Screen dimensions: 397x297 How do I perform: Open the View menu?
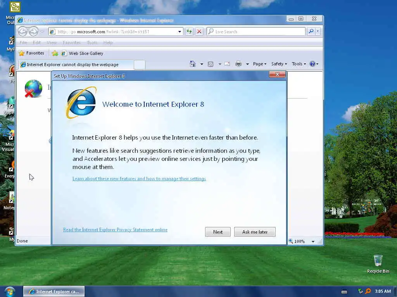[x=52, y=43]
